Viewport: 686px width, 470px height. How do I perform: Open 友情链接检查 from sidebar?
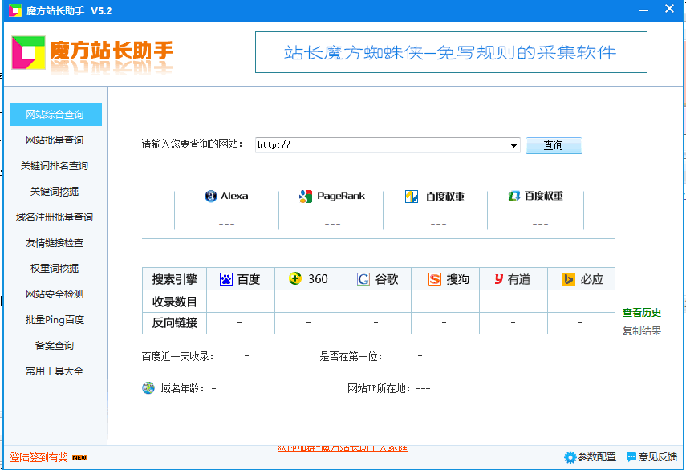click(55, 243)
